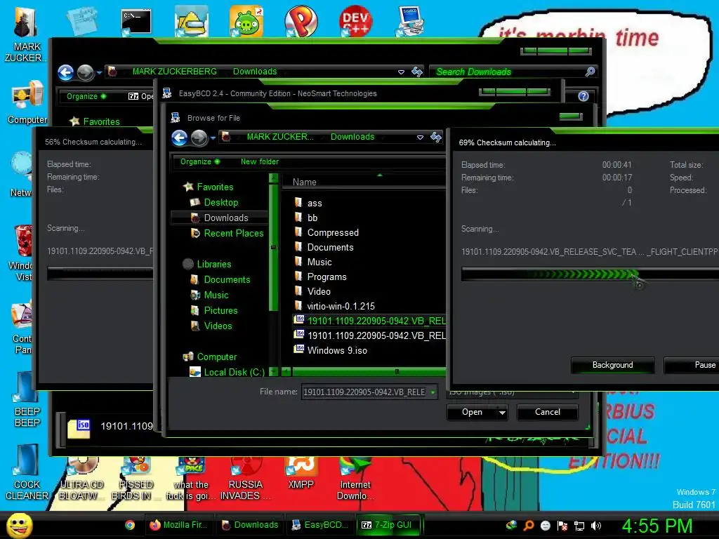
Task: Select the Windows 9.iso file
Action: [x=337, y=351]
